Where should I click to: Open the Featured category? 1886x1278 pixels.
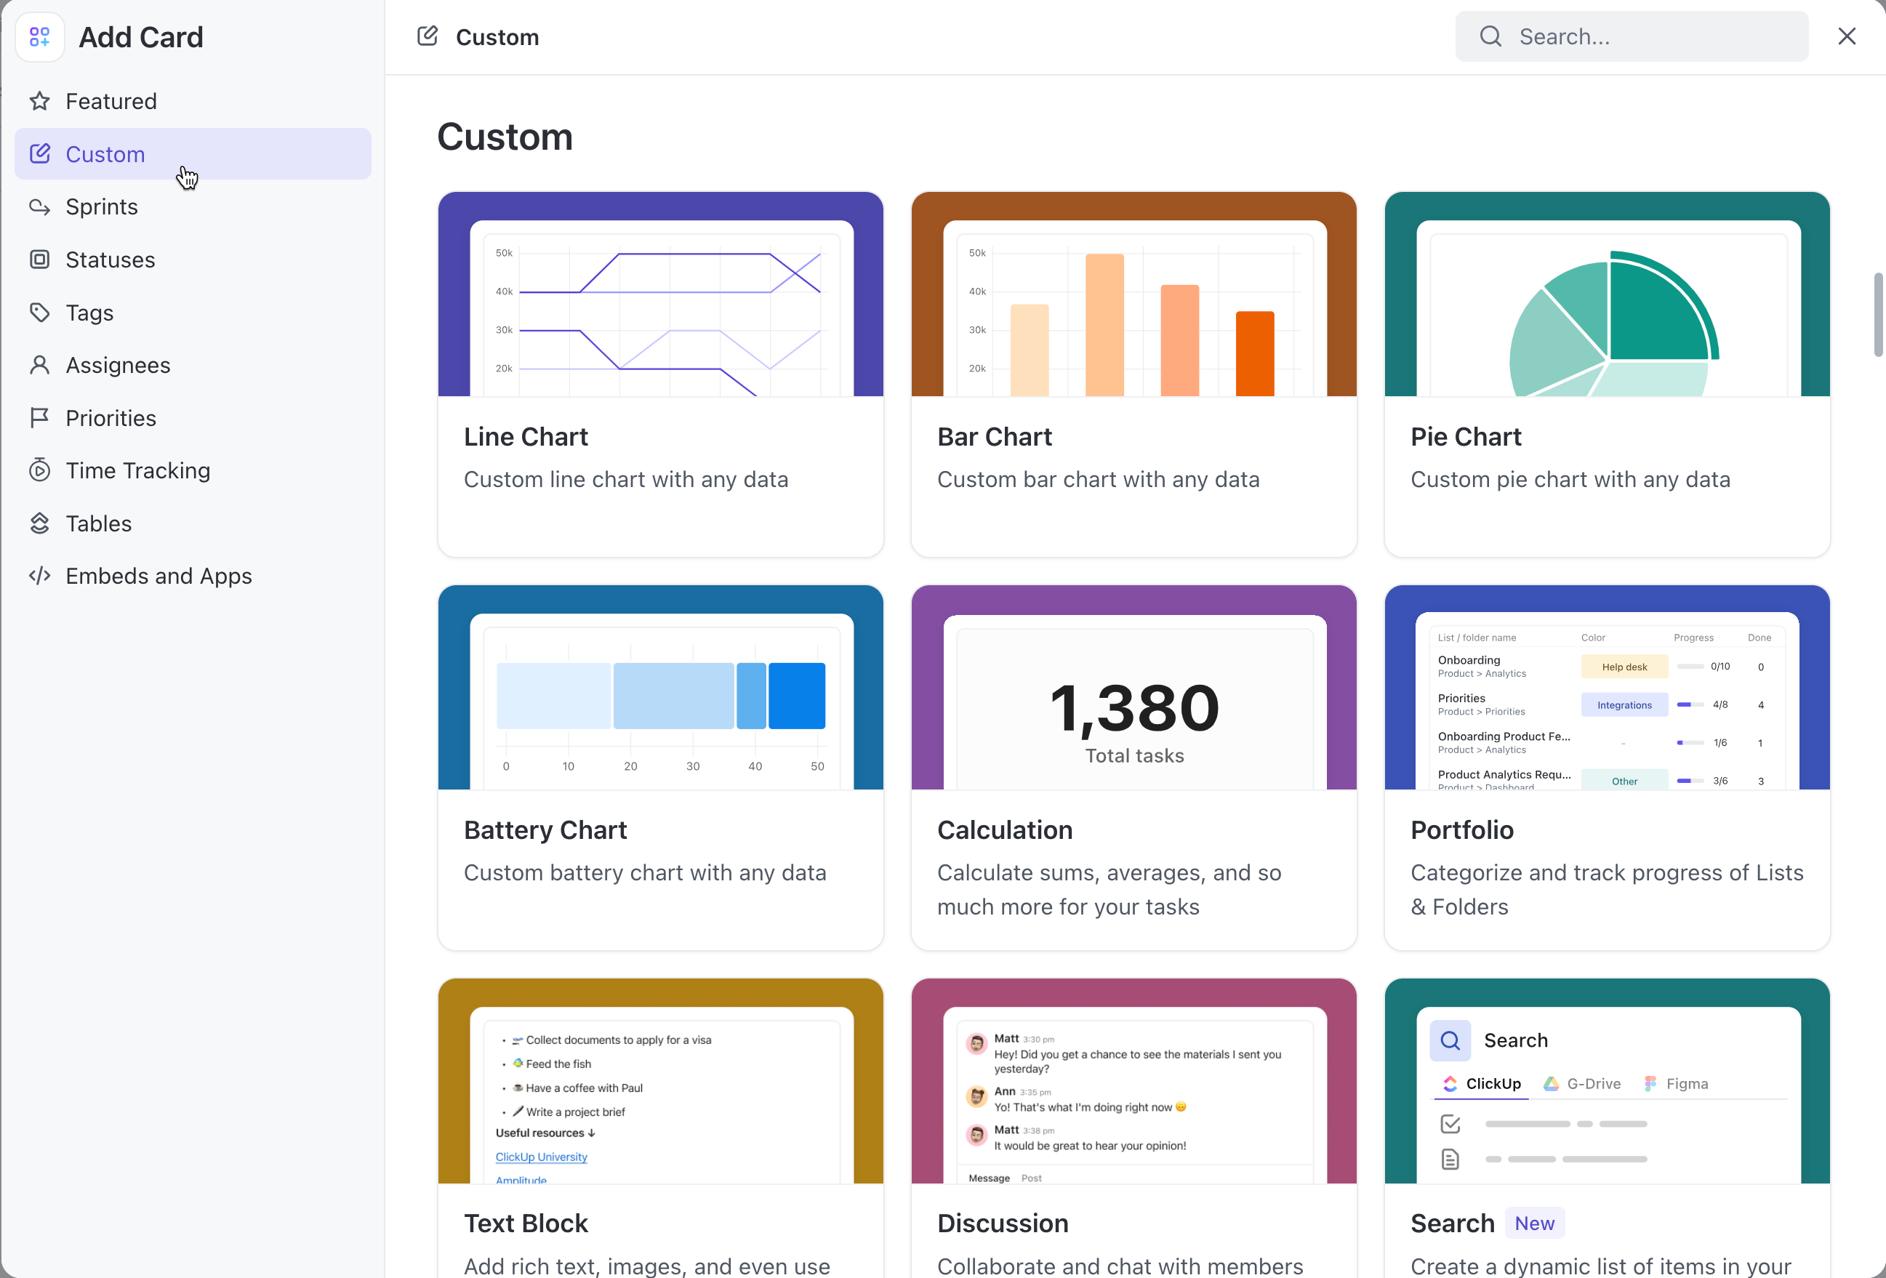tap(111, 100)
